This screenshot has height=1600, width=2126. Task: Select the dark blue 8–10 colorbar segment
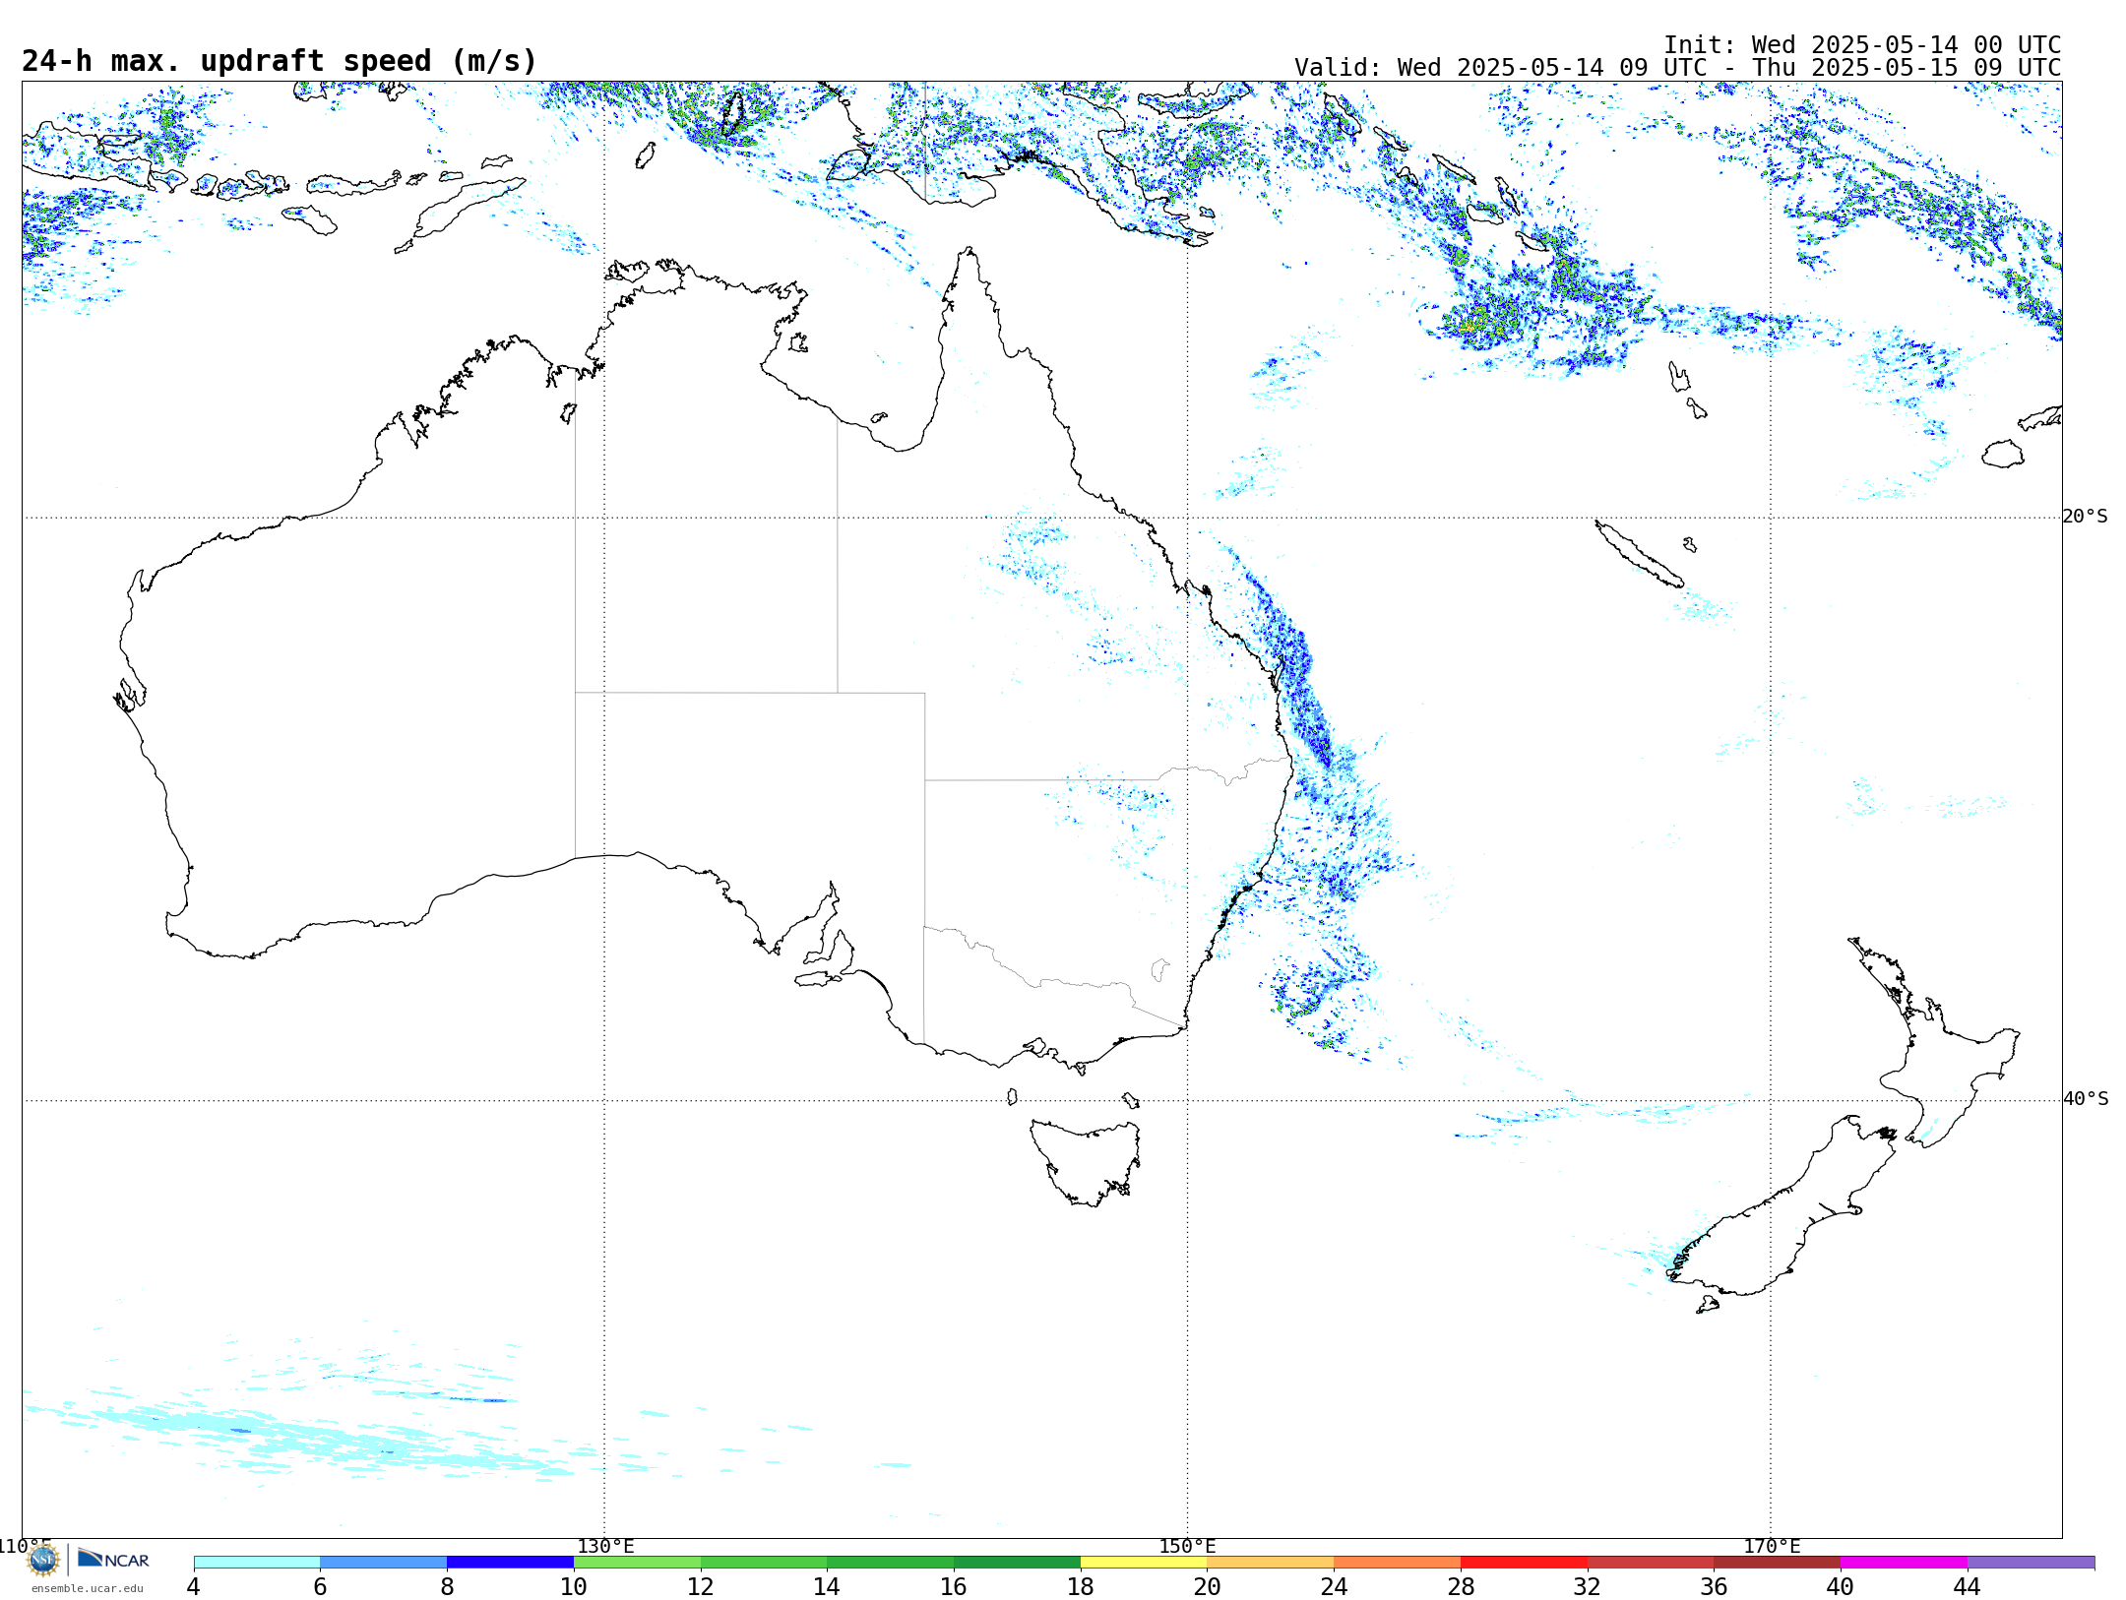510,1563
